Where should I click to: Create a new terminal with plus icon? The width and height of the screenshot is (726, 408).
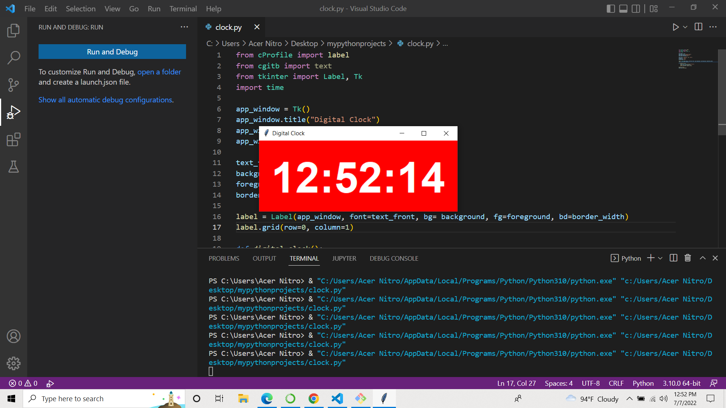click(x=651, y=258)
